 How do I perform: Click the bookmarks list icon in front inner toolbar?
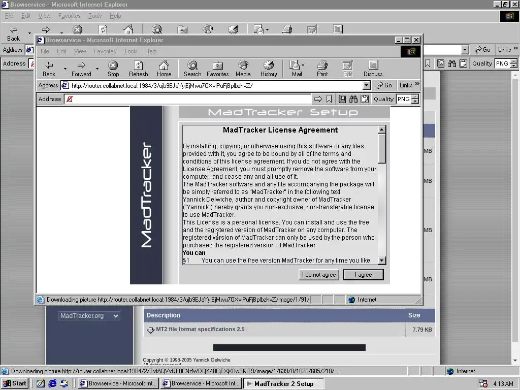pos(342,99)
